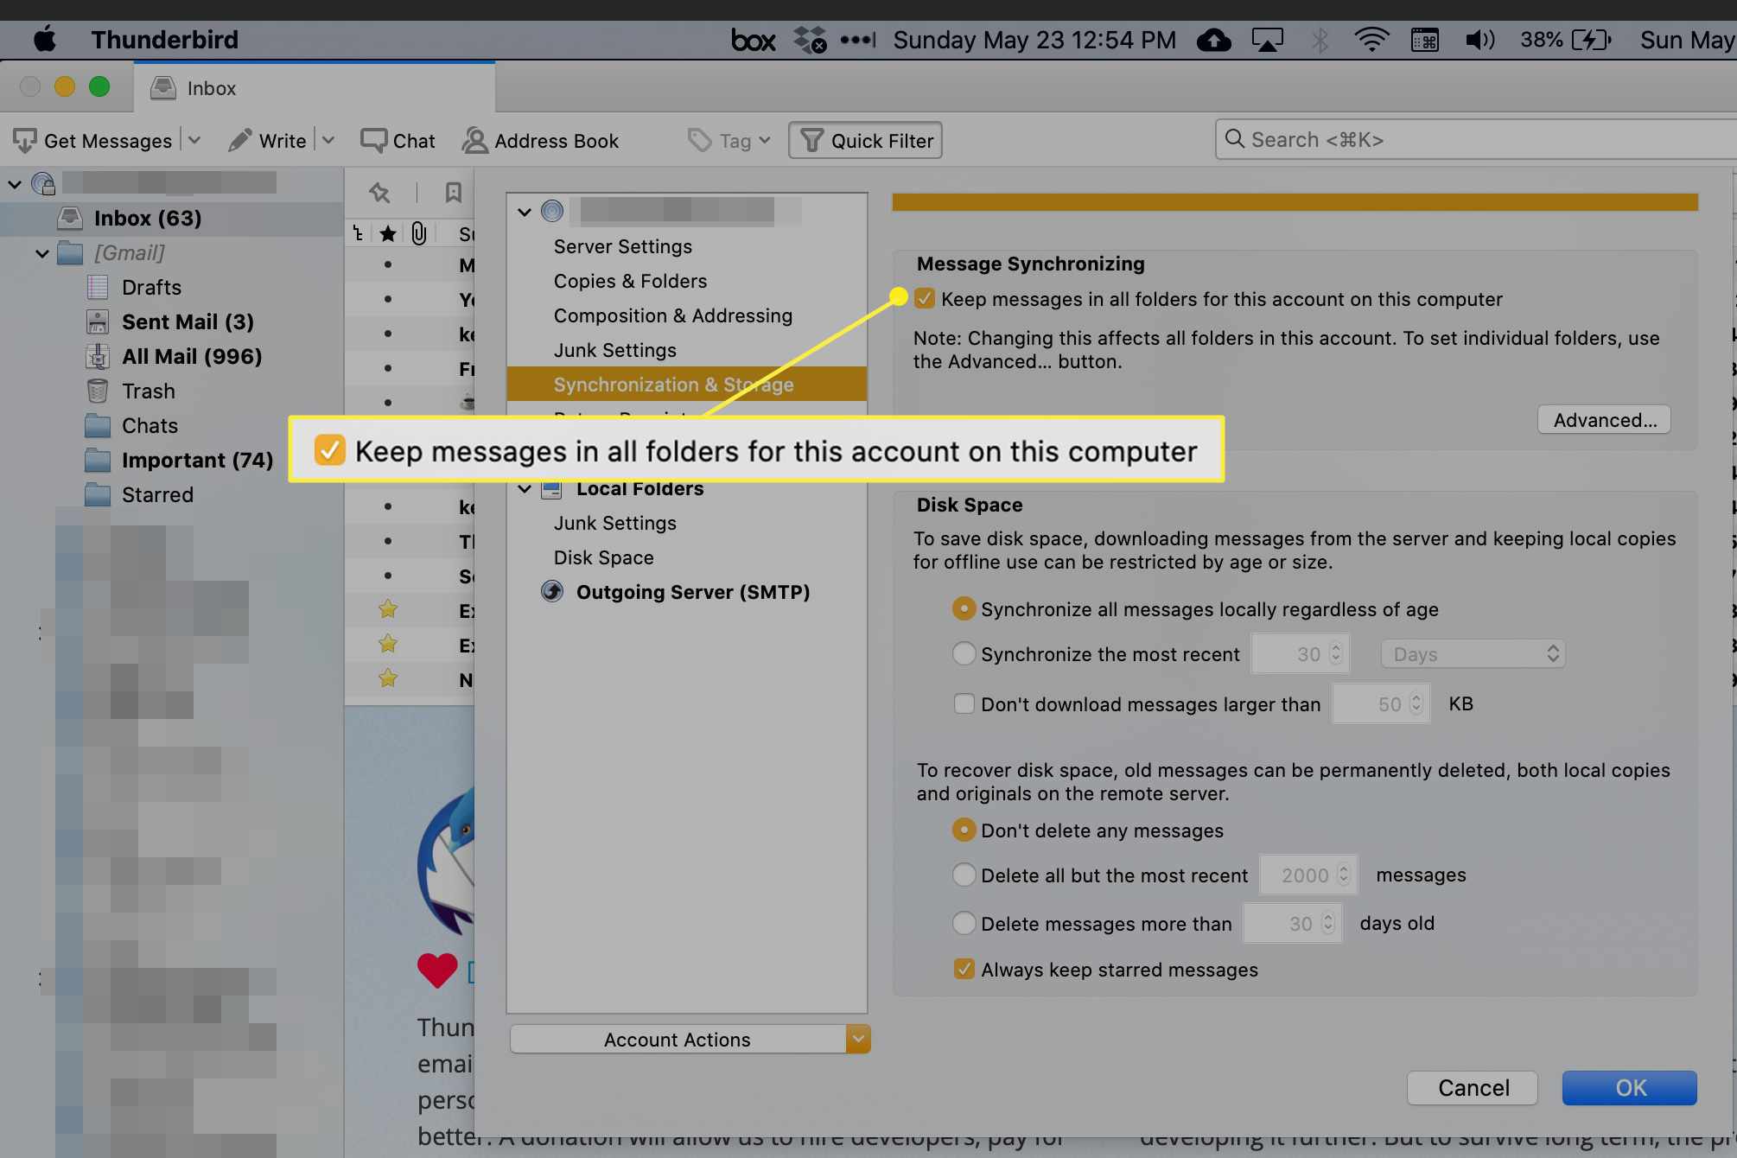1737x1158 pixels.
Task: Sort by starred column icon
Action: (388, 233)
